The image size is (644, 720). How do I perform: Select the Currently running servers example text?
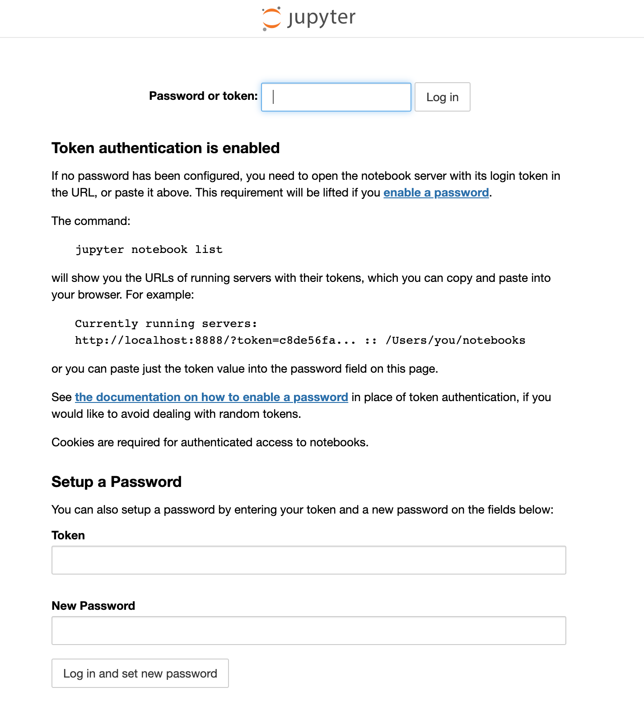[x=166, y=323]
